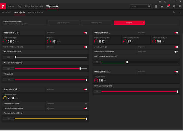
Task: Click the VRAM Maks. częstotliwość yellow slider handle
Action: click(87, 119)
